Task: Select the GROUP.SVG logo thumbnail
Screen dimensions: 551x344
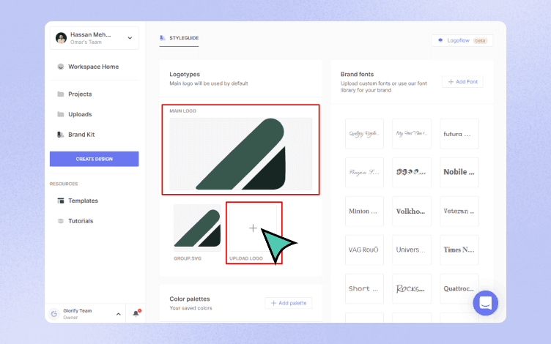Action: pos(198,228)
